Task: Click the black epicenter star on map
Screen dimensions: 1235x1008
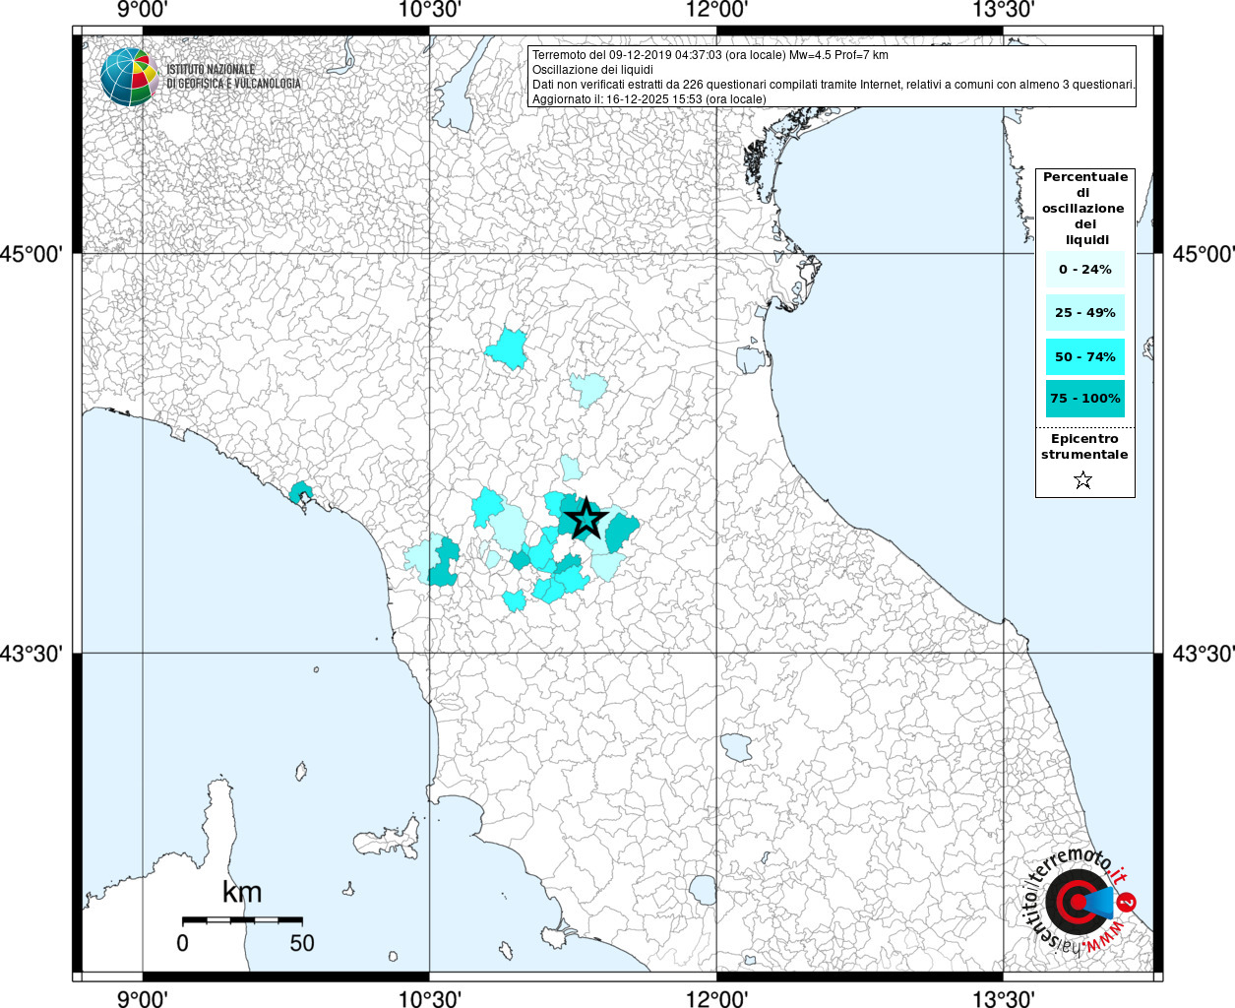Action: click(586, 518)
